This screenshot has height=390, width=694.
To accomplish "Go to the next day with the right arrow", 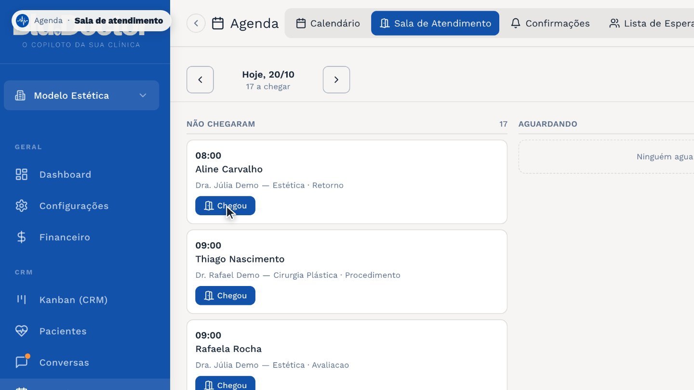I will pos(336,79).
